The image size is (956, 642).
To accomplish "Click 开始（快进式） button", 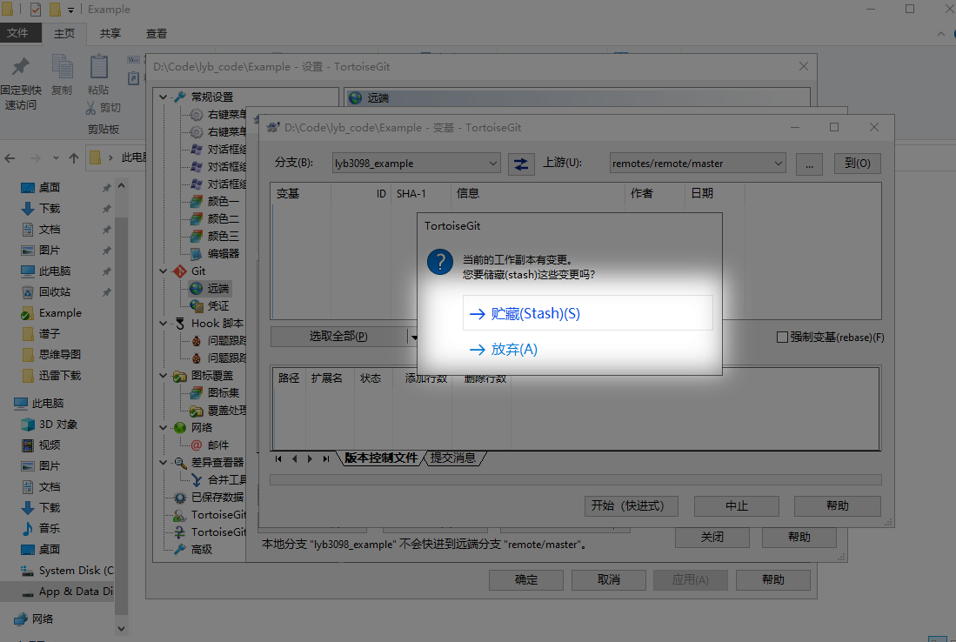I will coord(631,506).
